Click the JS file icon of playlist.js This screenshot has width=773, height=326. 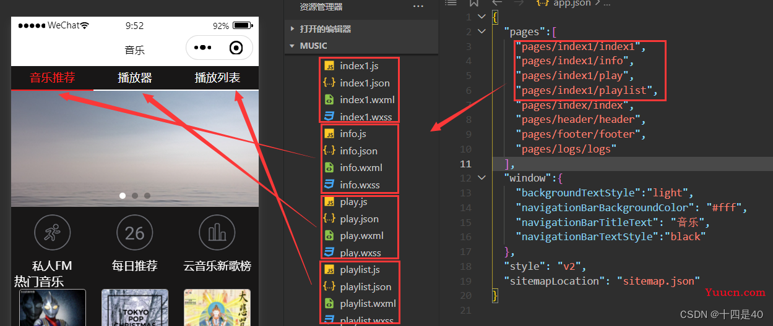(x=329, y=270)
